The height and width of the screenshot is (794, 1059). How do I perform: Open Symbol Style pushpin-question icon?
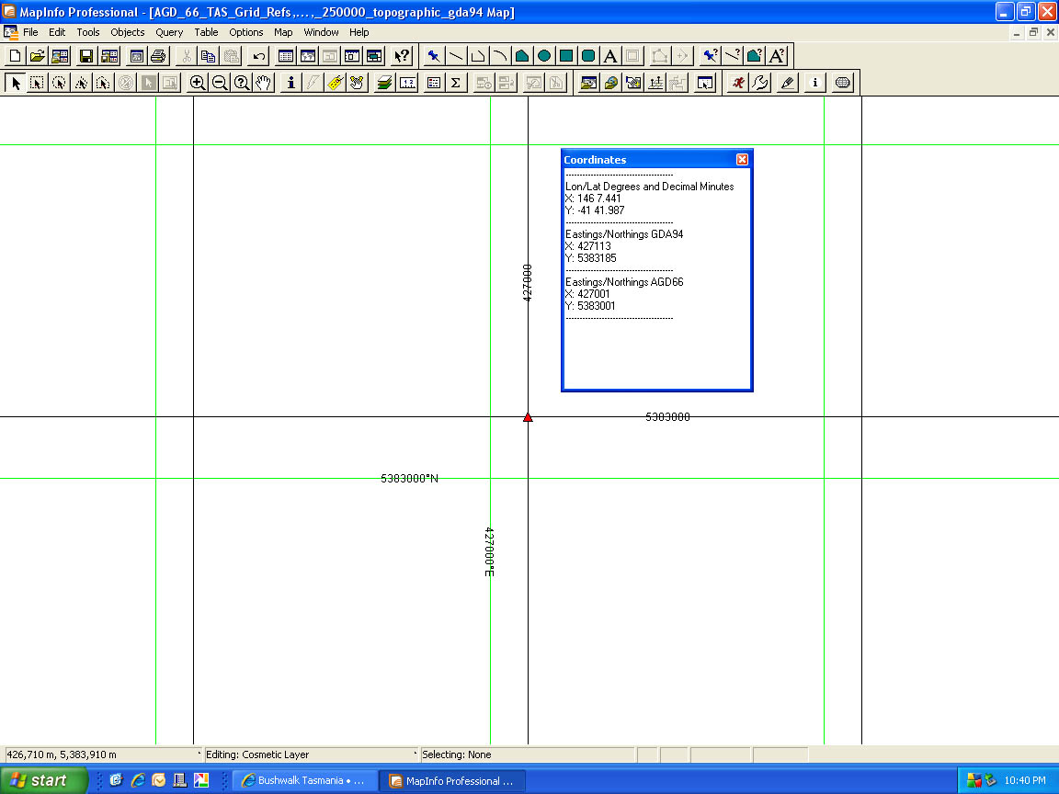pos(710,56)
